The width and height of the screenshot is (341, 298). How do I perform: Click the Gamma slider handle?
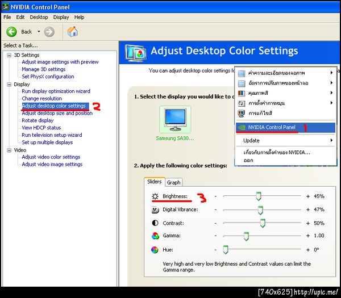[246, 236]
